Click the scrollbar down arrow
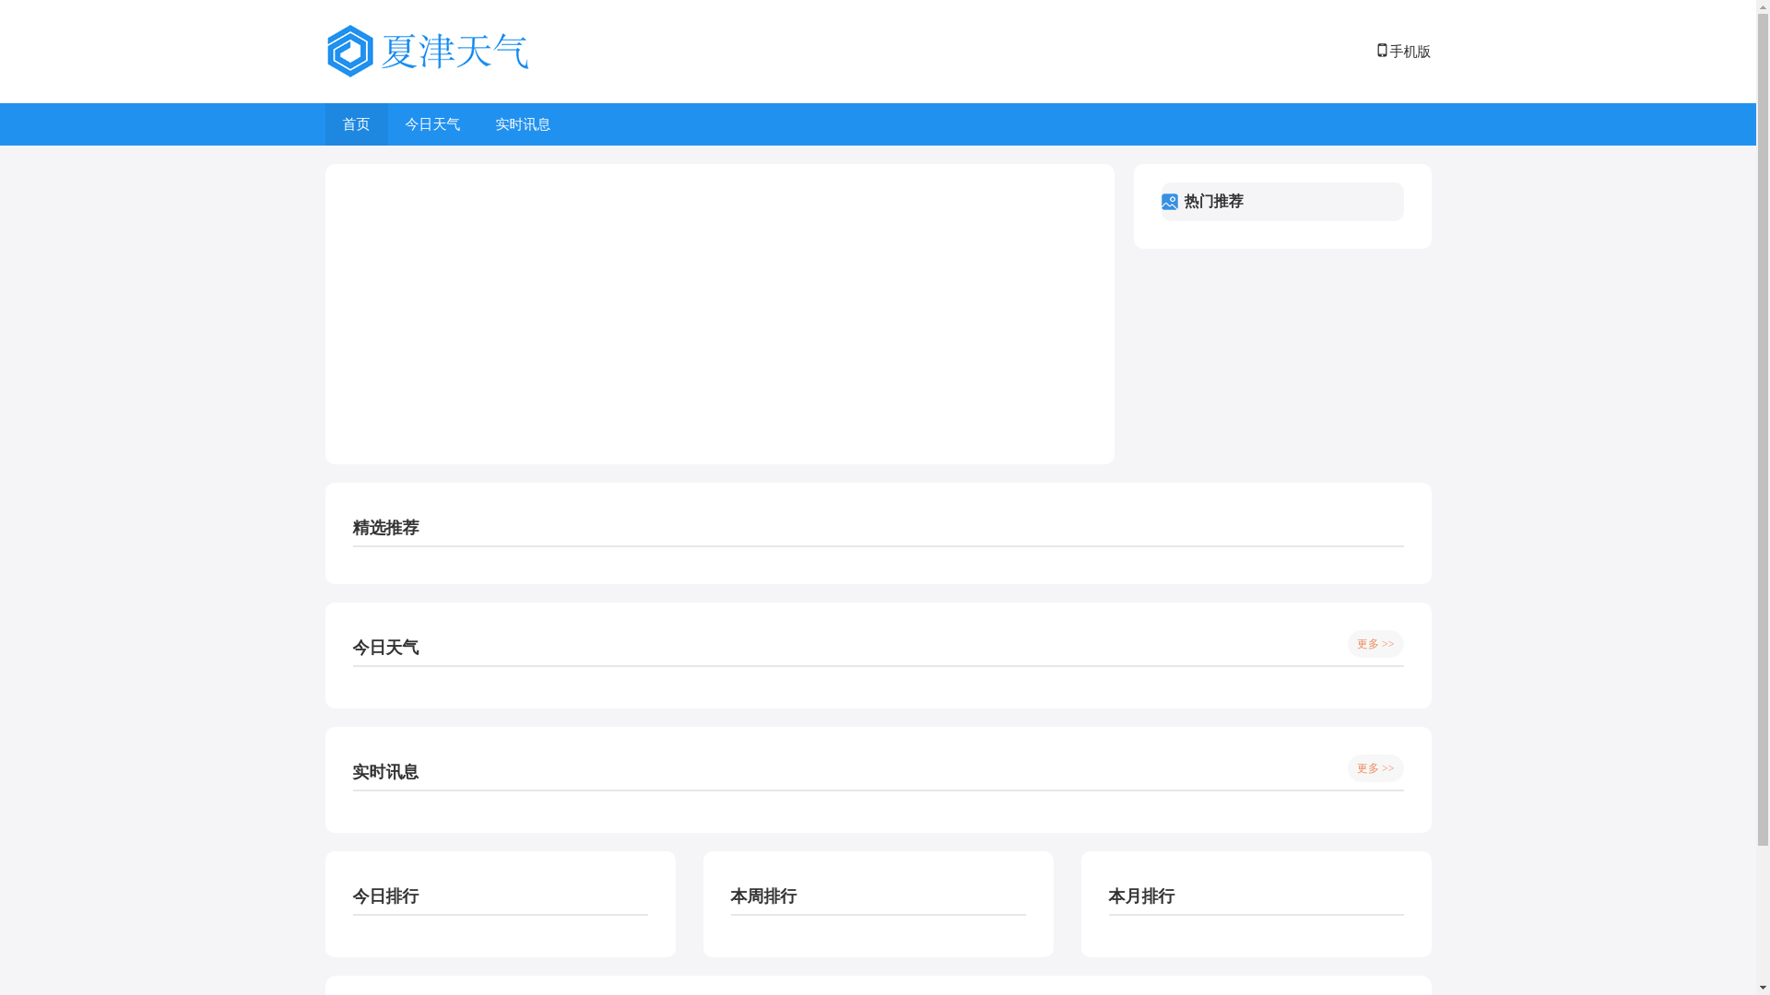Screen dimensions: 1770x995 point(1763,988)
